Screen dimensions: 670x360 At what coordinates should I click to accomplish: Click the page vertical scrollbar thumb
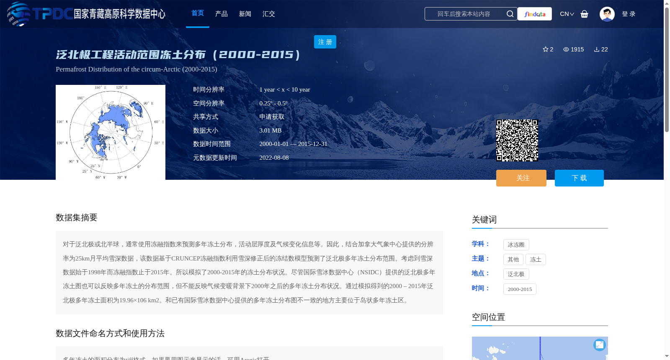pos(667,69)
